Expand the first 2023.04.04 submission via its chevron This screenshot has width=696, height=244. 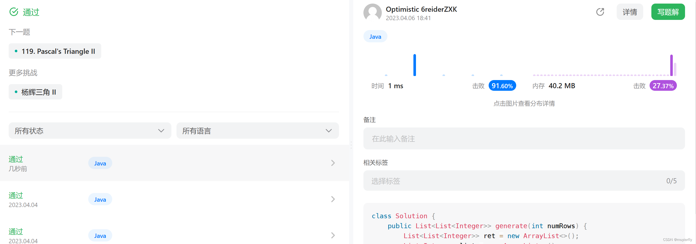pyautogui.click(x=333, y=199)
